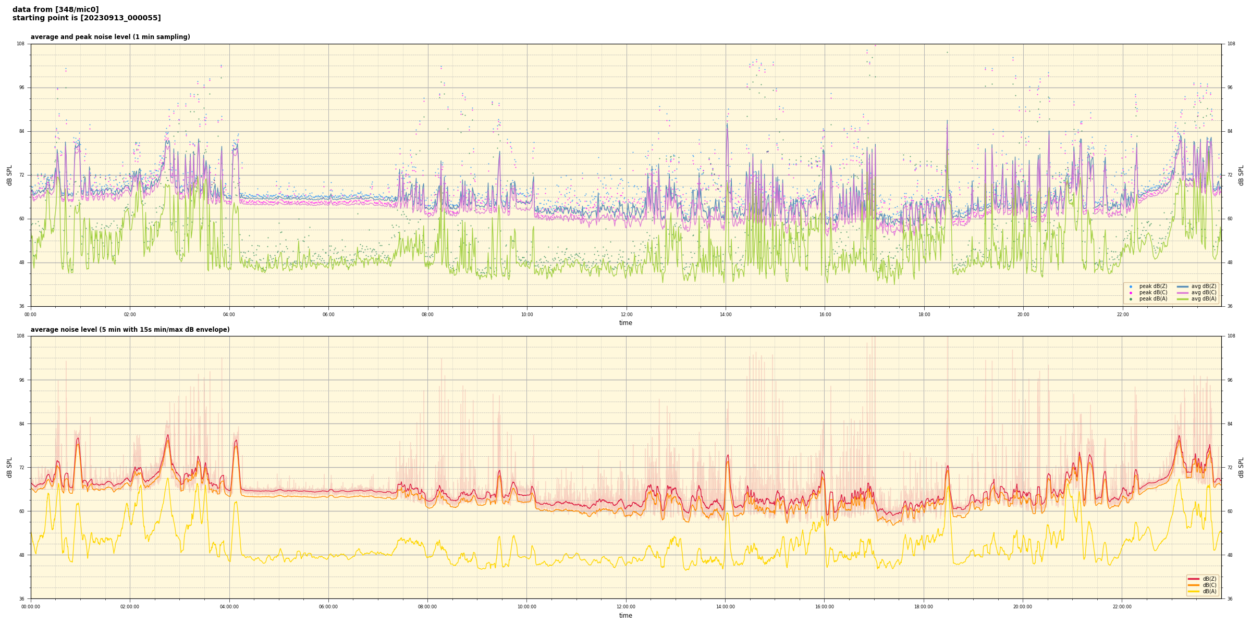Click the 108 tick label at top-right of top chart
This screenshot has width=1251, height=625.
tap(1230, 44)
